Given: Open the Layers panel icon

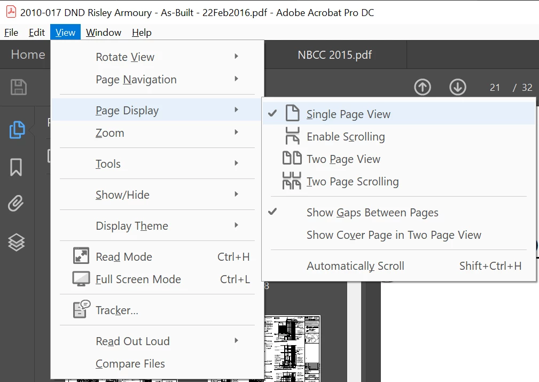Looking at the screenshot, I should (x=16, y=243).
